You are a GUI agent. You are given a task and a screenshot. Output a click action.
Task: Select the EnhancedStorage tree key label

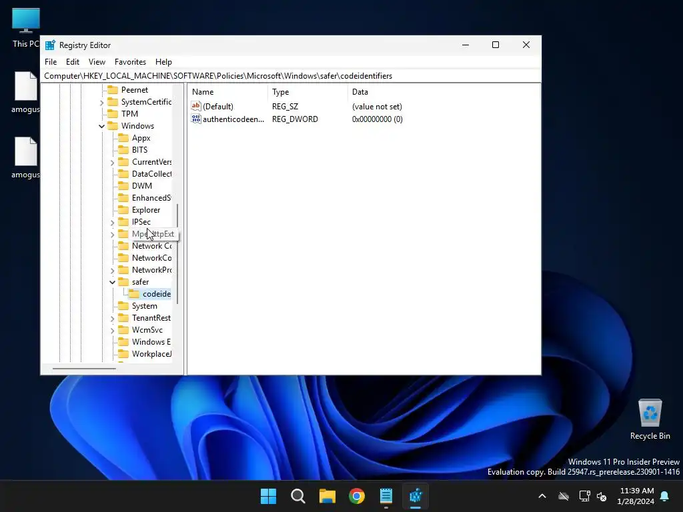[x=151, y=198]
